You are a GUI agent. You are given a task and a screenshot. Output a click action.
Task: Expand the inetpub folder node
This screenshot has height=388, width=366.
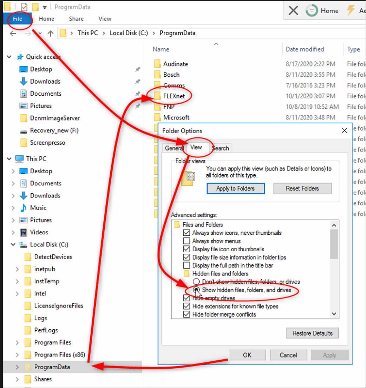click(x=17, y=269)
